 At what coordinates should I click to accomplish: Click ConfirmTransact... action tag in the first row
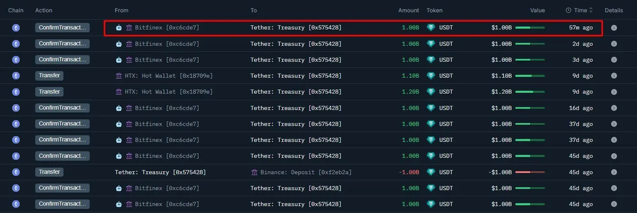[x=62, y=28]
